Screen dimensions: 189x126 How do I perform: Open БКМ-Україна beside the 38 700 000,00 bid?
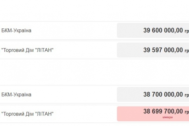point(16,94)
